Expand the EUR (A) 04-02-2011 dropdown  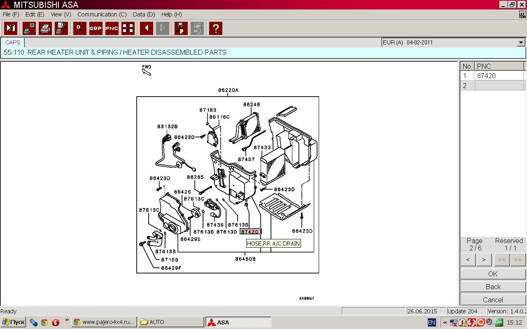[521, 42]
